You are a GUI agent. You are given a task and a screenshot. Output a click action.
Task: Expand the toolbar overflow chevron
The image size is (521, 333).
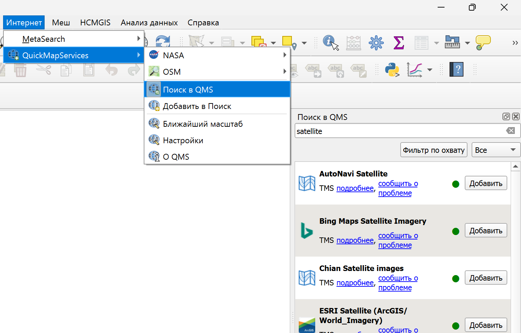515,43
